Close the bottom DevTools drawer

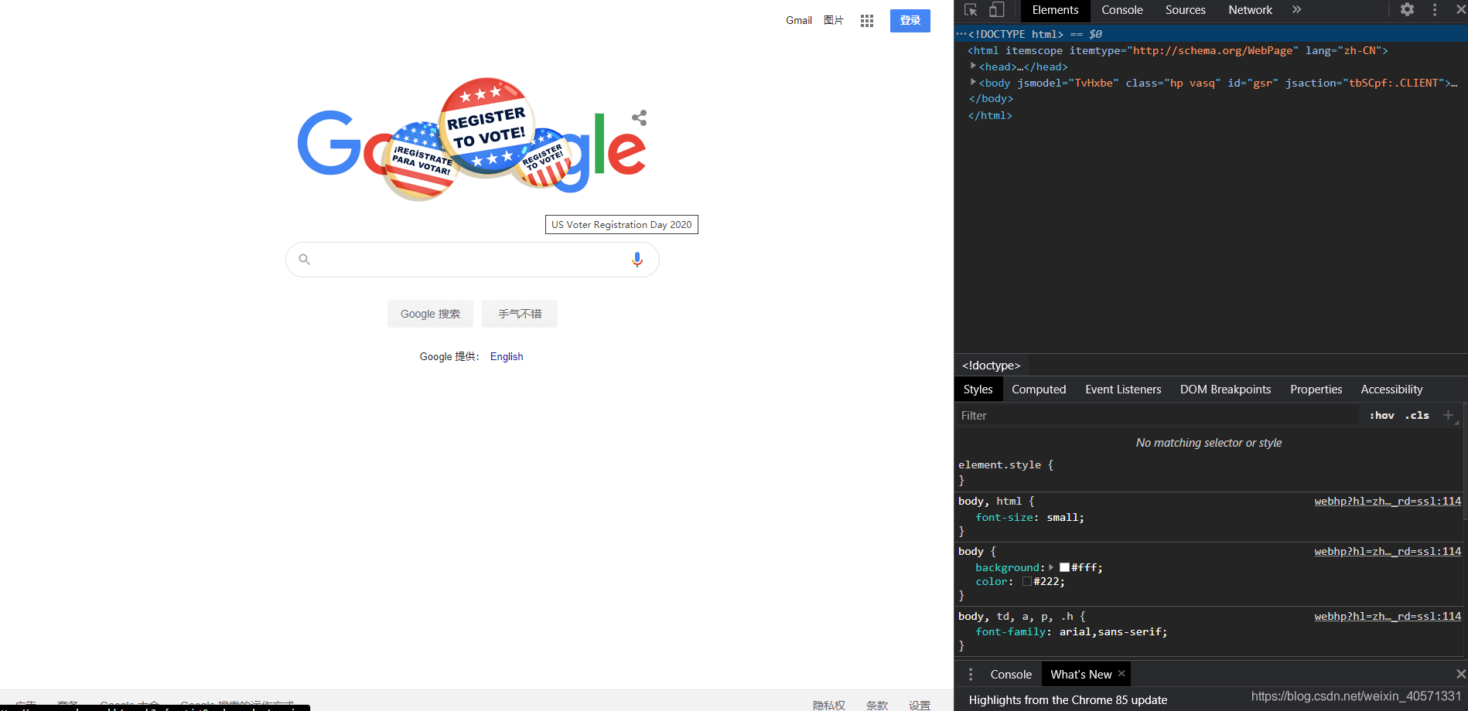1460,674
